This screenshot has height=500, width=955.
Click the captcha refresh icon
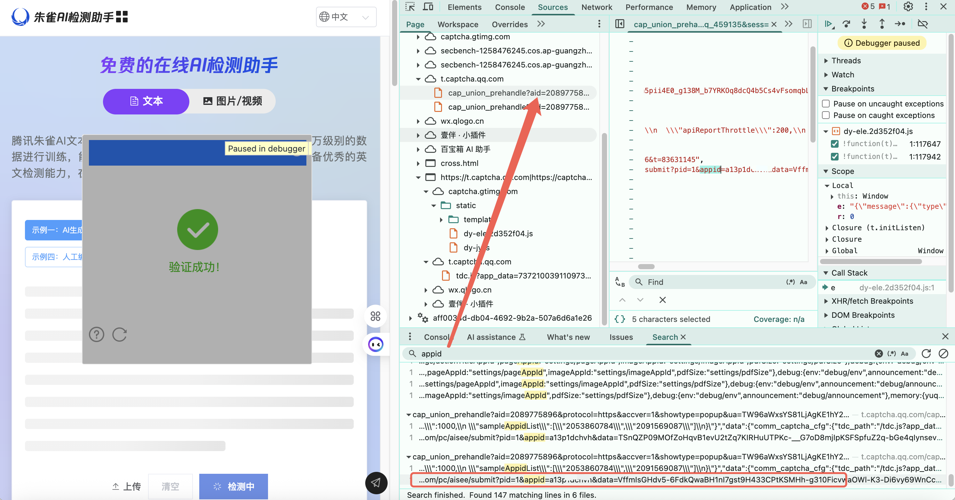(119, 334)
